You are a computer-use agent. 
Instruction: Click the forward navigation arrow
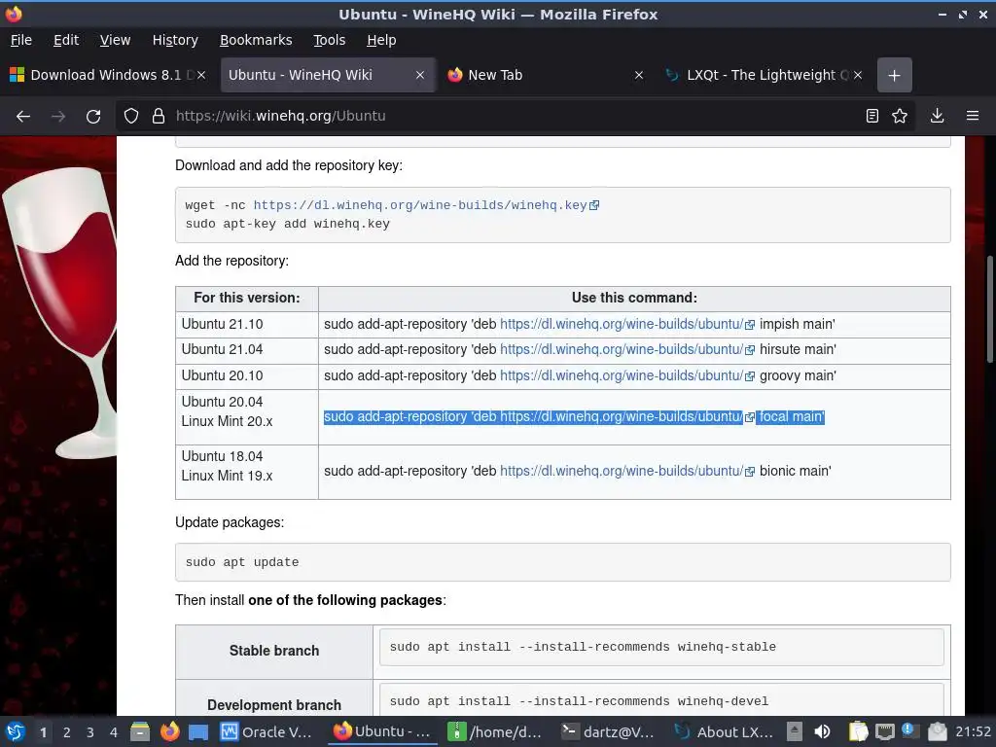(58, 117)
